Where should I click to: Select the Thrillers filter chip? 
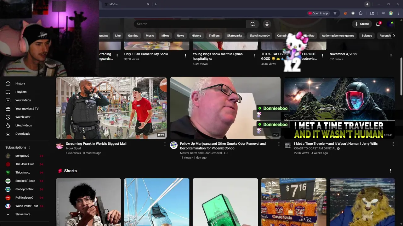pos(214,36)
